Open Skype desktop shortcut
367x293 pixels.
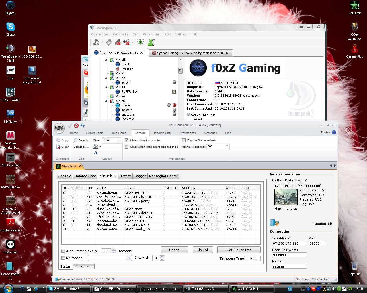point(11,29)
